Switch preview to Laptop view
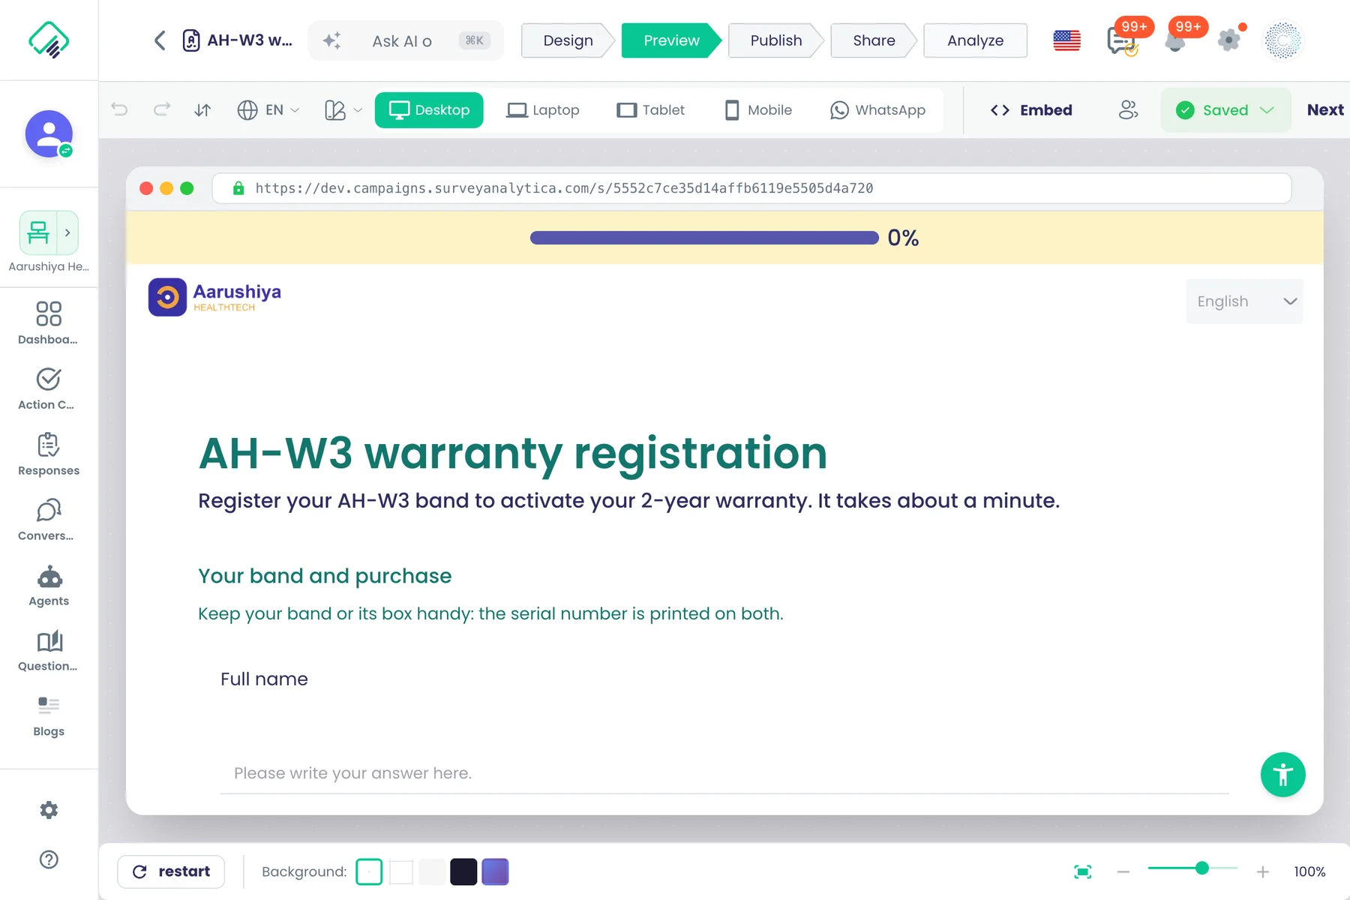Image resolution: width=1350 pixels, height=900 pixels. [x=544, y=110]
